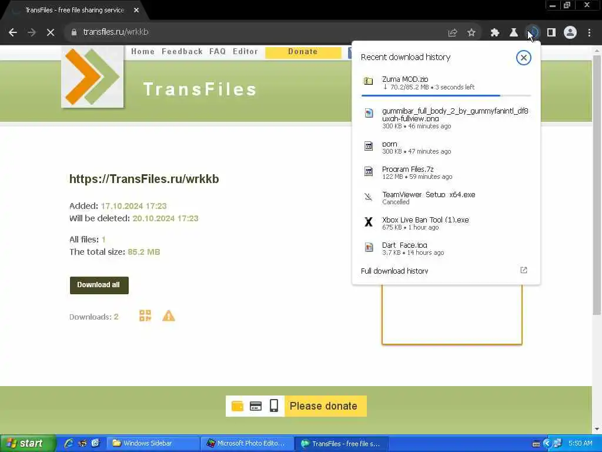Screen dimensions: 602x452
Task: Open the Editor menu item
Action: click(245, 52)
